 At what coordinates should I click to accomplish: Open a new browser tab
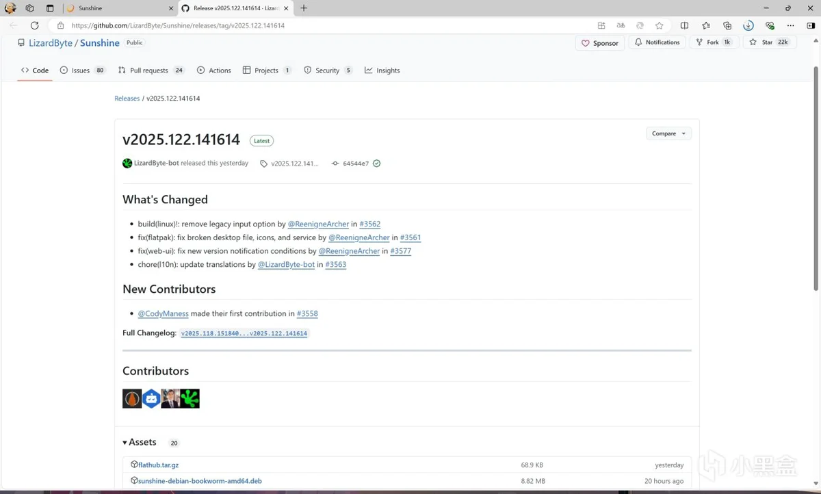304,8
